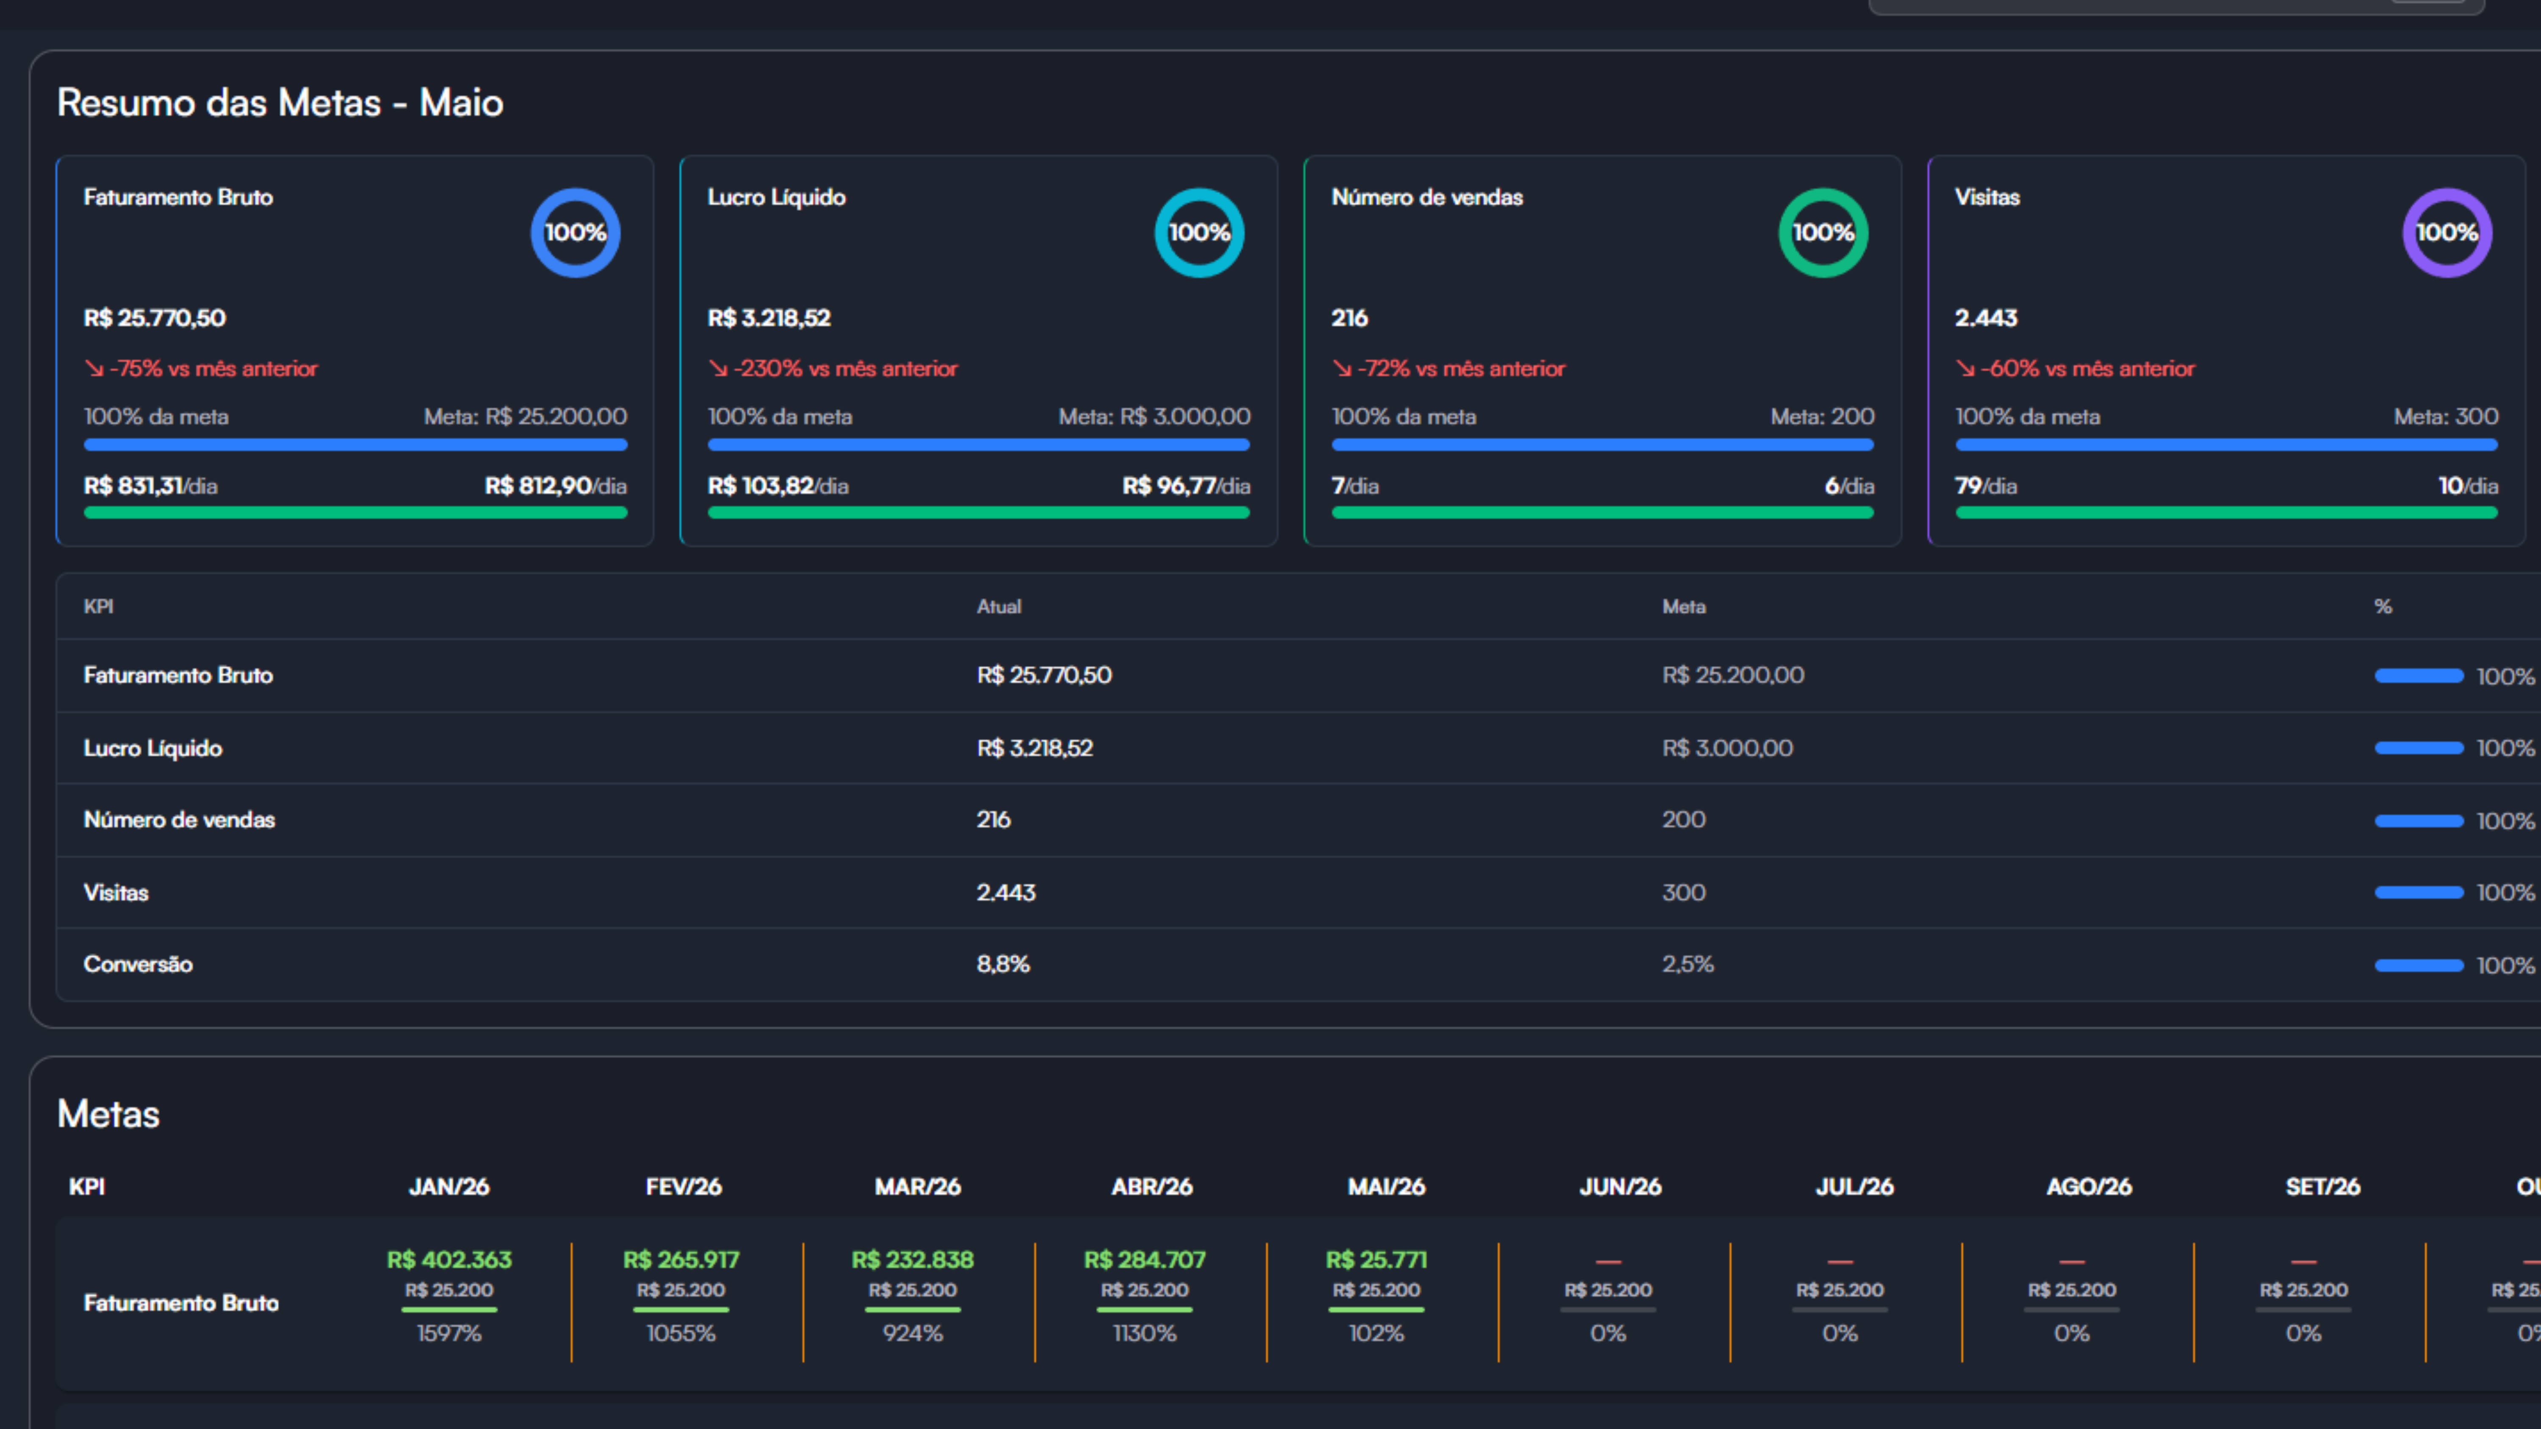Image resolution: width=2541 pixels, height=1429 pixels.
Task: Click the Visitas card's purple 100% ring
Action: 2447,233
